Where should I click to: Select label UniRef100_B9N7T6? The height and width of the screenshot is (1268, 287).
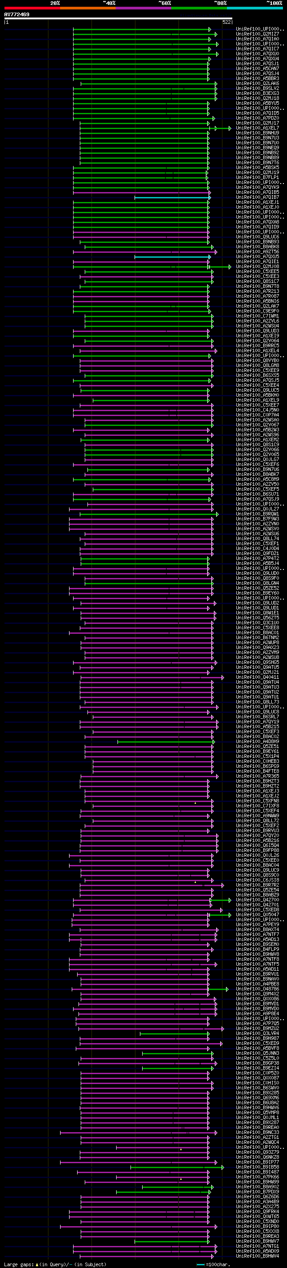tap(257, 162)
